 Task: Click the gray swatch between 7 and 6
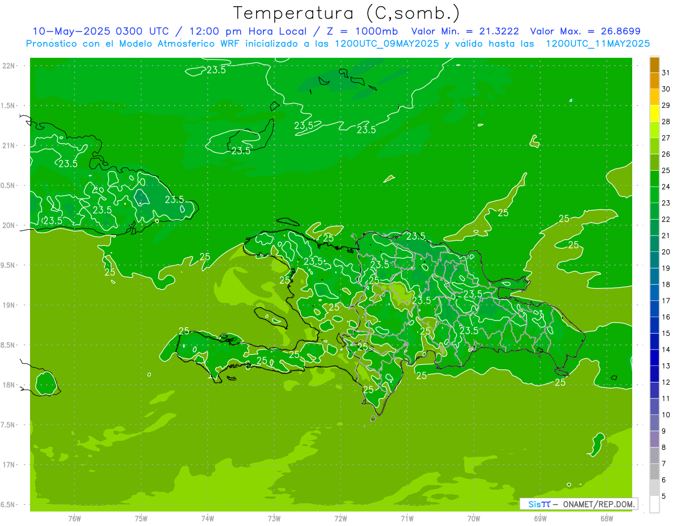tap(654, 472)
